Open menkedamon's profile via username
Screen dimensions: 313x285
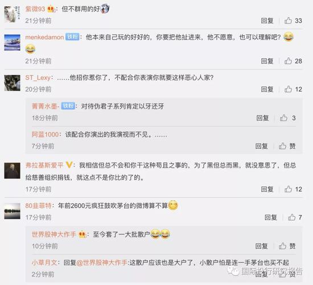click(44, 37)
